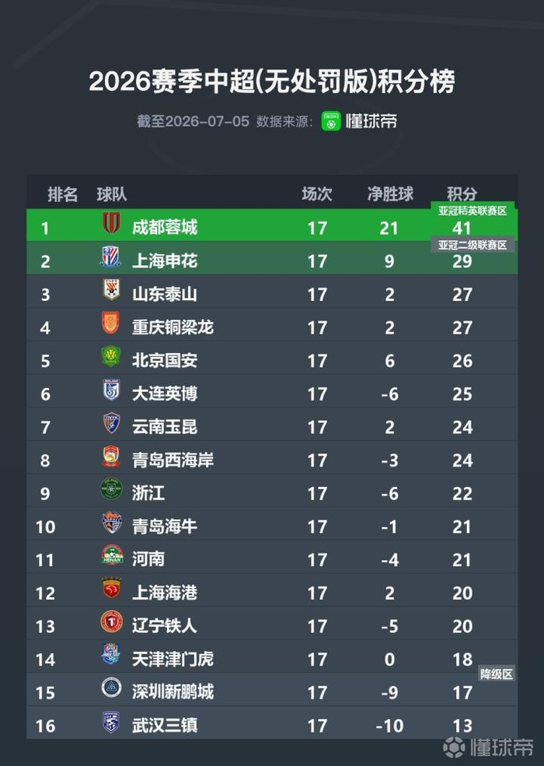Click the 亚冠精英联赛区 label
Screen dimensions: 544x766
tap(473, 211)
